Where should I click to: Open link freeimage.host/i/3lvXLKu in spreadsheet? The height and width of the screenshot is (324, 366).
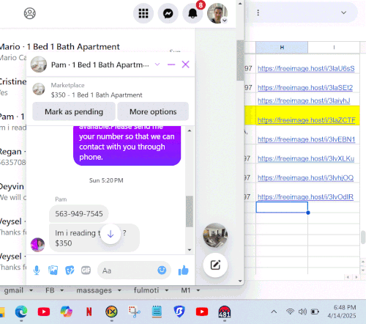pos(306,158)
